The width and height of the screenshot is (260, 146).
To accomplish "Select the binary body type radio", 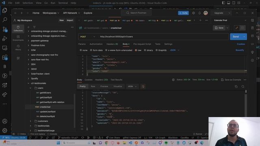I will [x=145, y=50].
